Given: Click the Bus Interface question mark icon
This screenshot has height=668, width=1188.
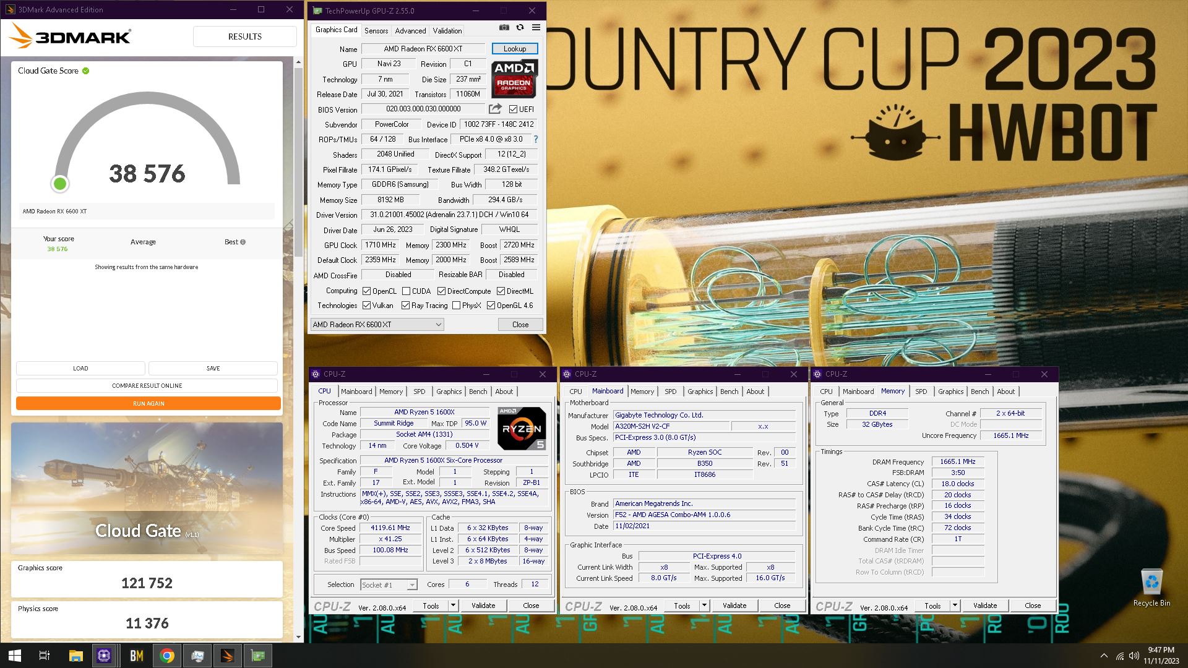Looking at the screenshot, I should (x=536, y=139).
